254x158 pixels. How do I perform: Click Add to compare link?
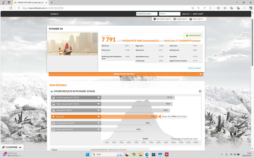195,68
